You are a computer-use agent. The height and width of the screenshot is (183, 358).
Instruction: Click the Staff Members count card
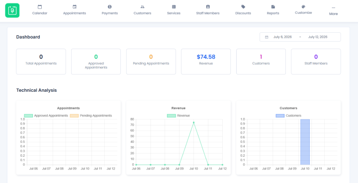click(x=316, y=61)
